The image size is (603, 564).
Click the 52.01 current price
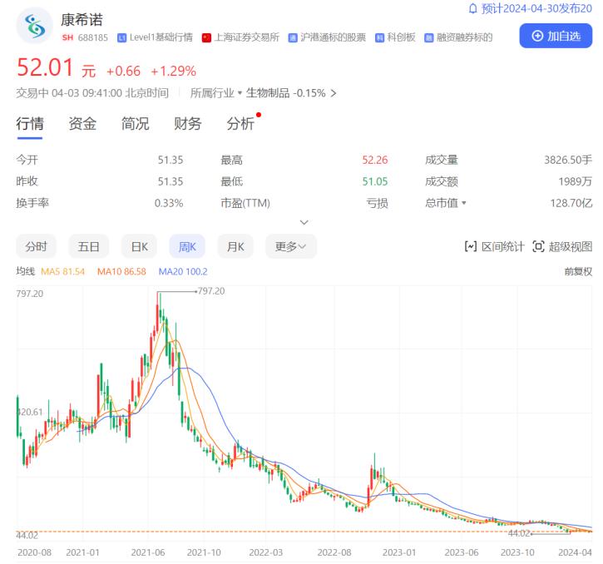pyautogui.click(x=45, y=67)
